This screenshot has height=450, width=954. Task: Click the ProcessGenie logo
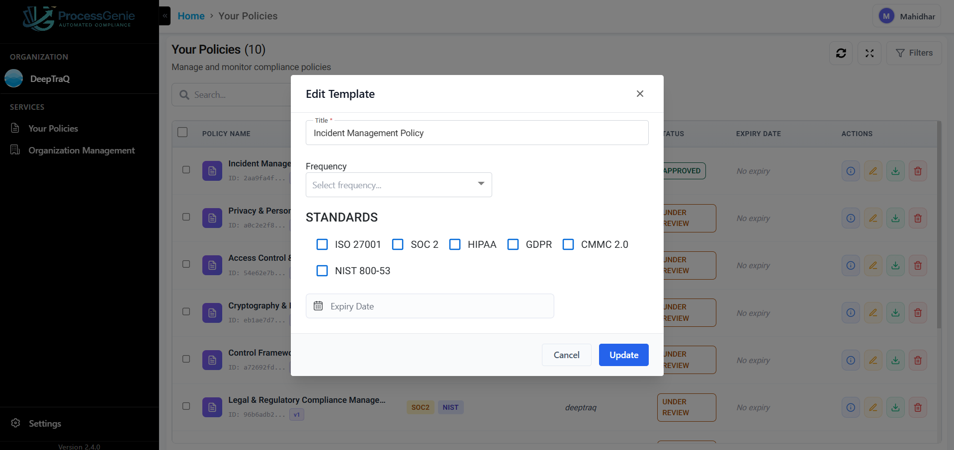pos(80,18)
